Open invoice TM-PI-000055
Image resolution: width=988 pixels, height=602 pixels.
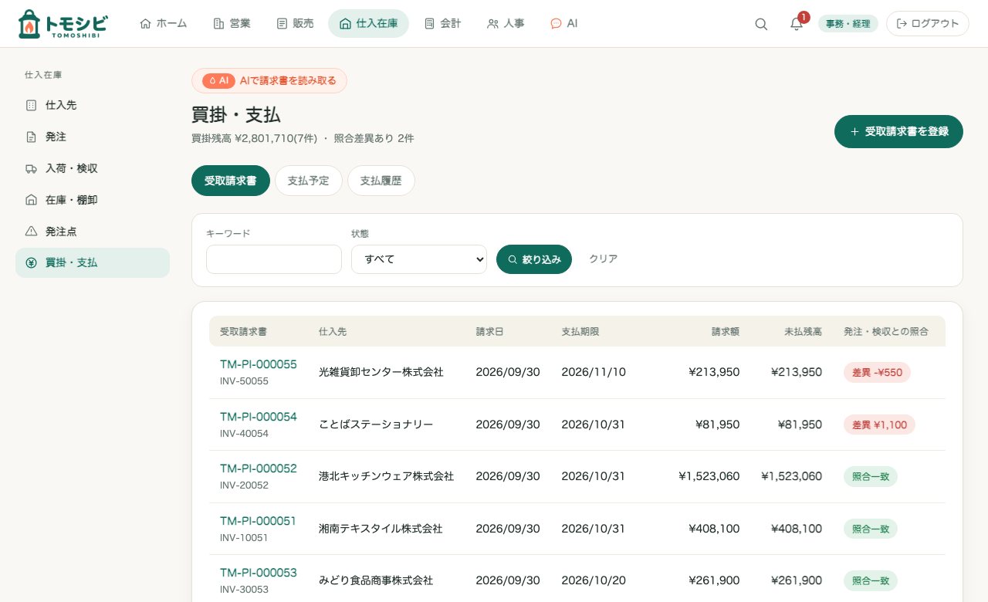point(258,364)
